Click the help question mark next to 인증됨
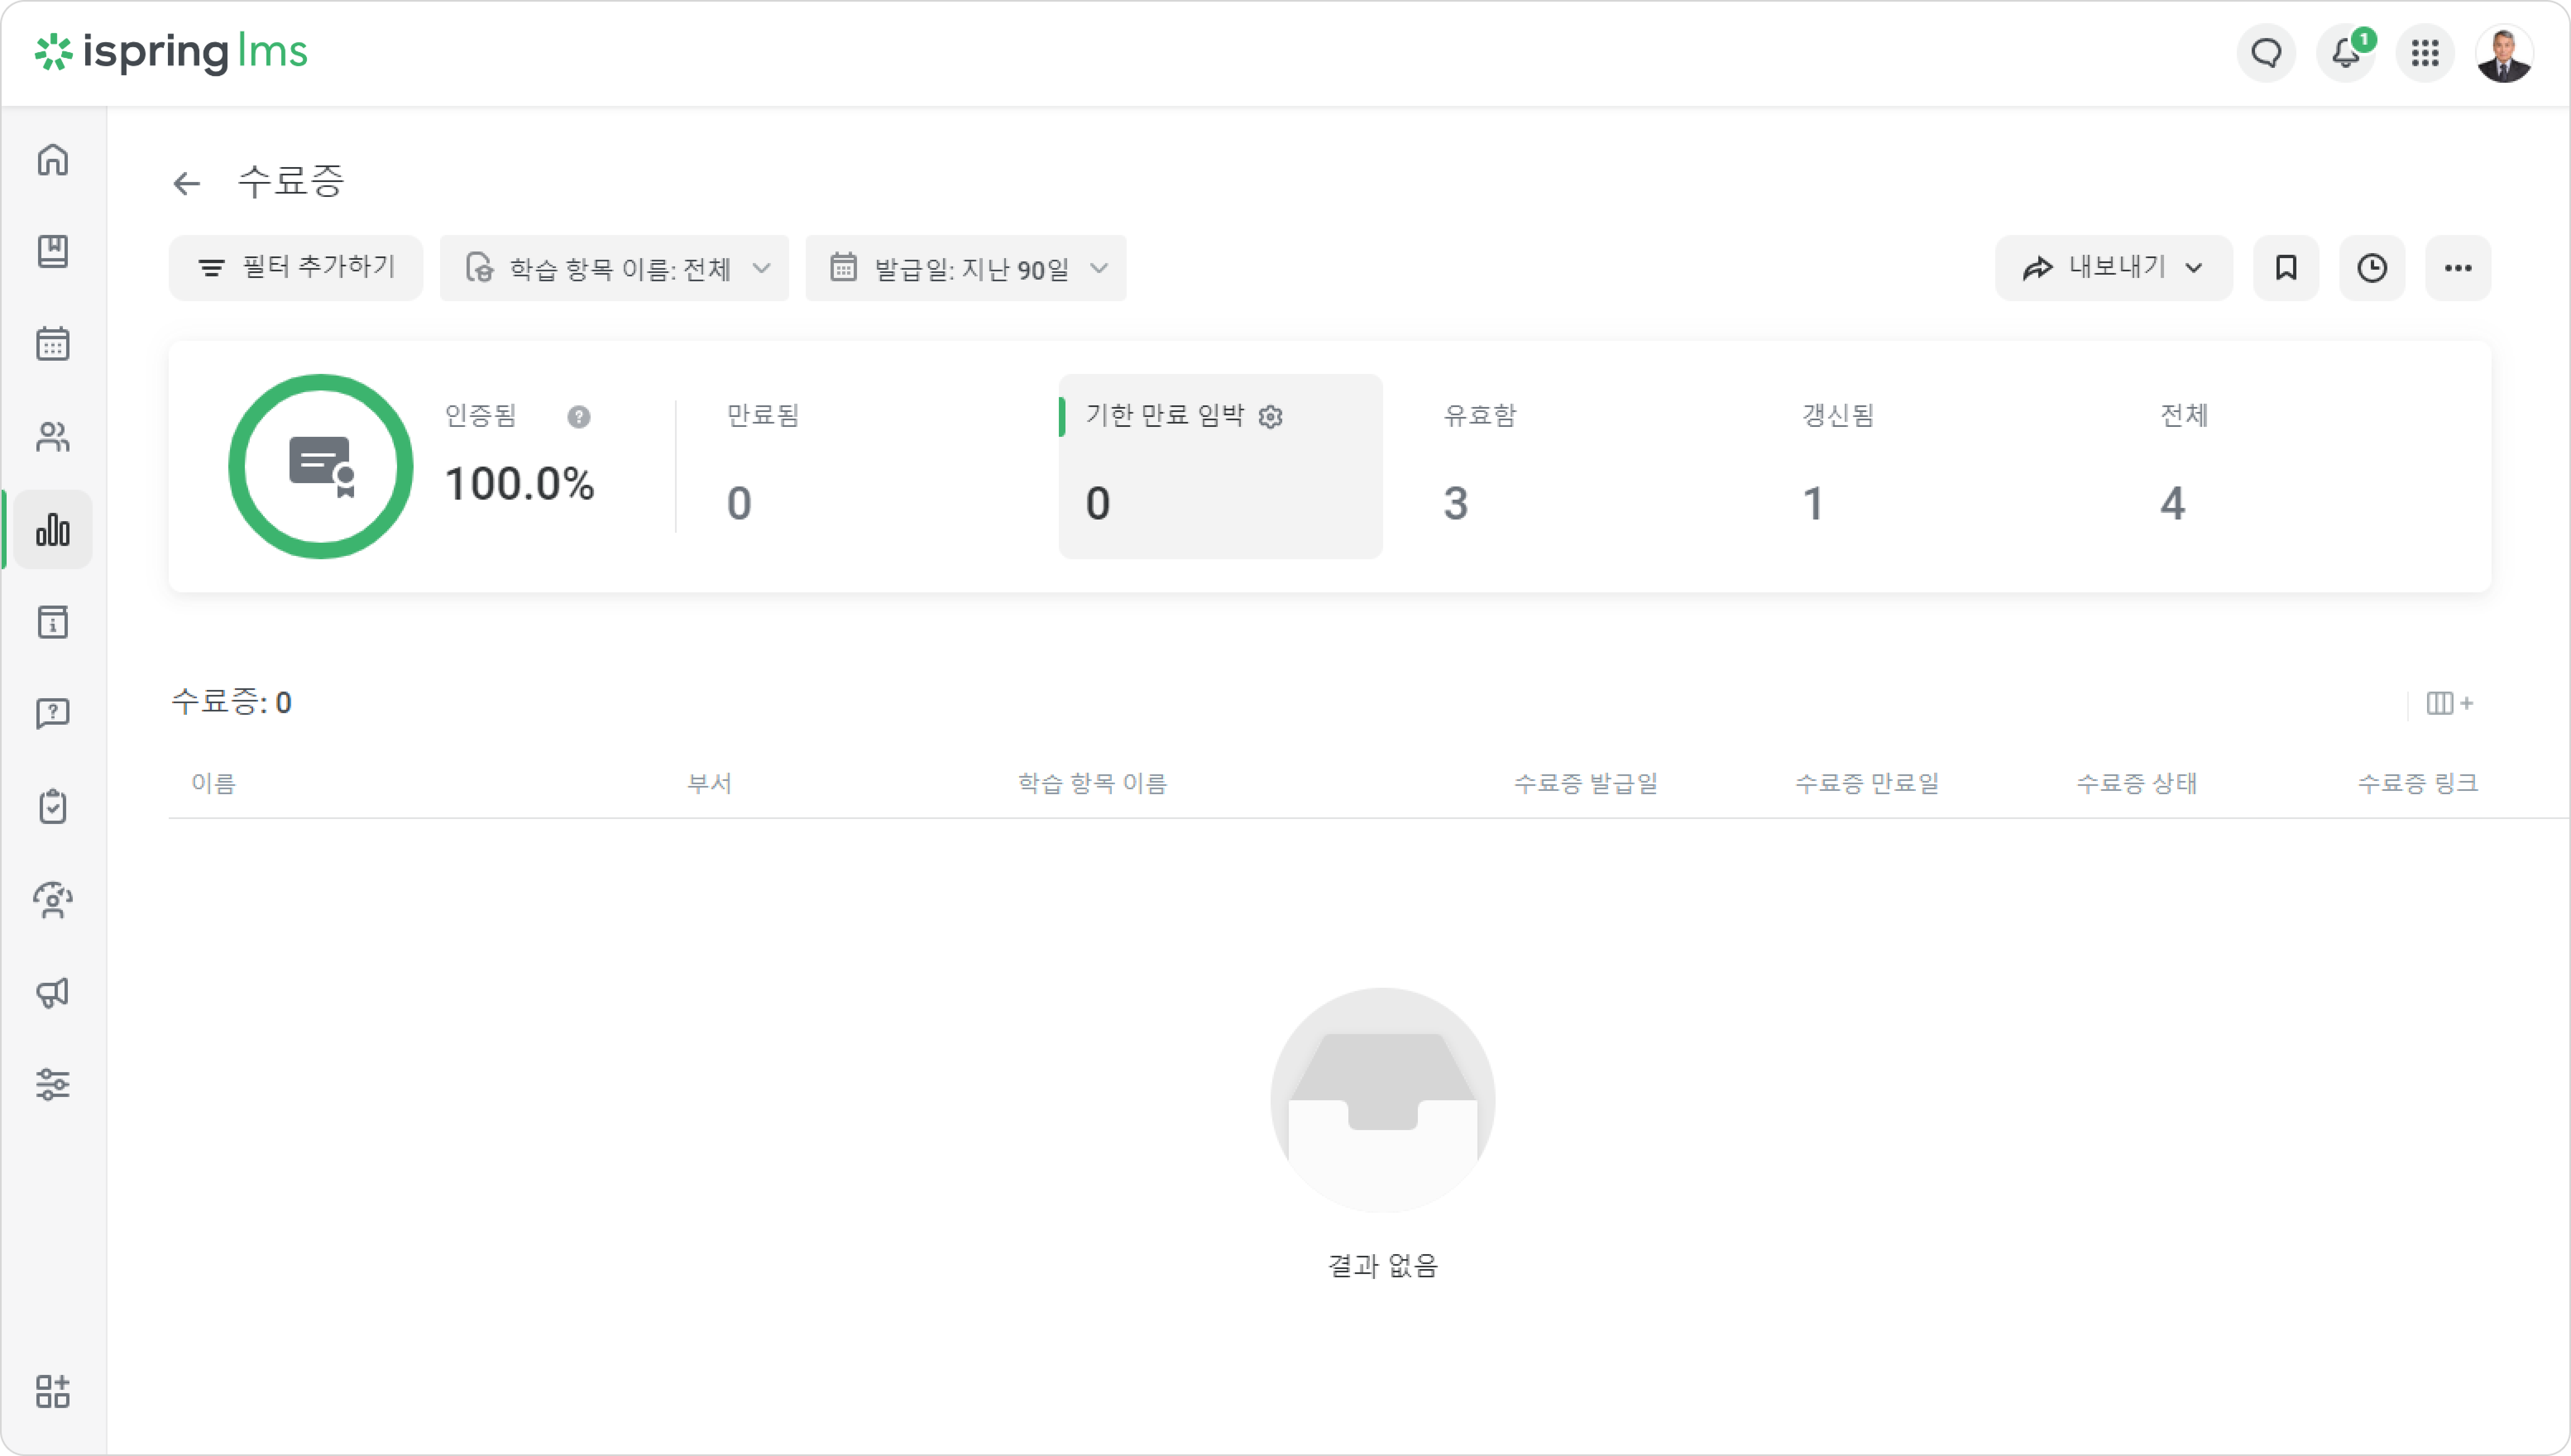This screenshot has width=2571, height=1456. pos(579,417)
